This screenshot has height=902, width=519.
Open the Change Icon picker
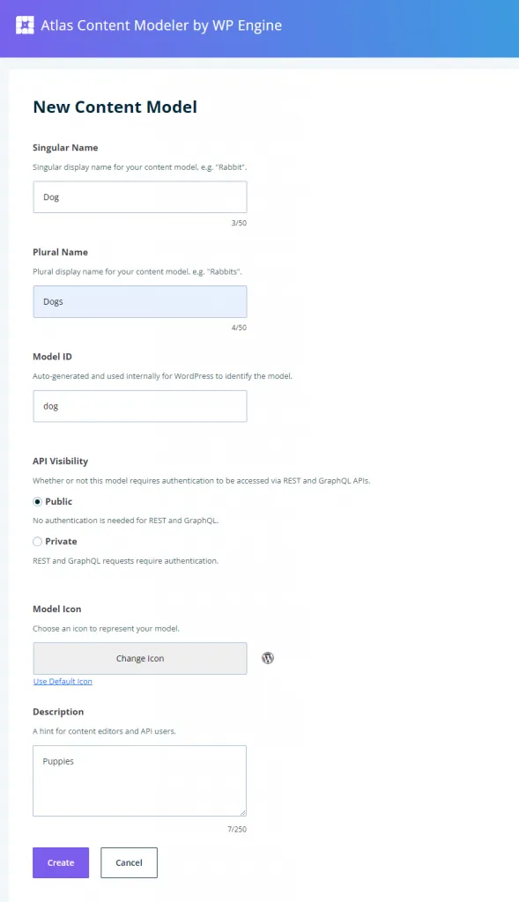pyautogui.click(x=139, y=657)
